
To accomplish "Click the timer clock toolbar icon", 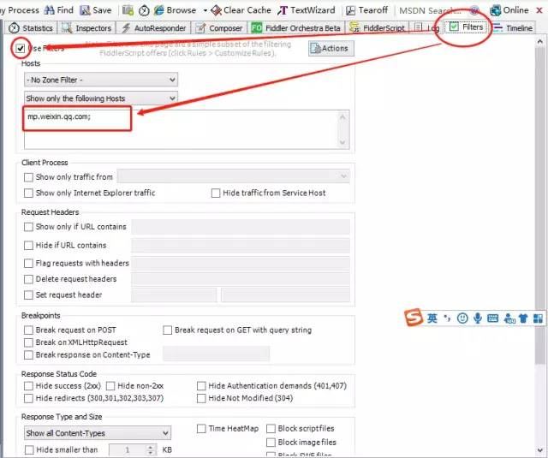I will (144, 10).
